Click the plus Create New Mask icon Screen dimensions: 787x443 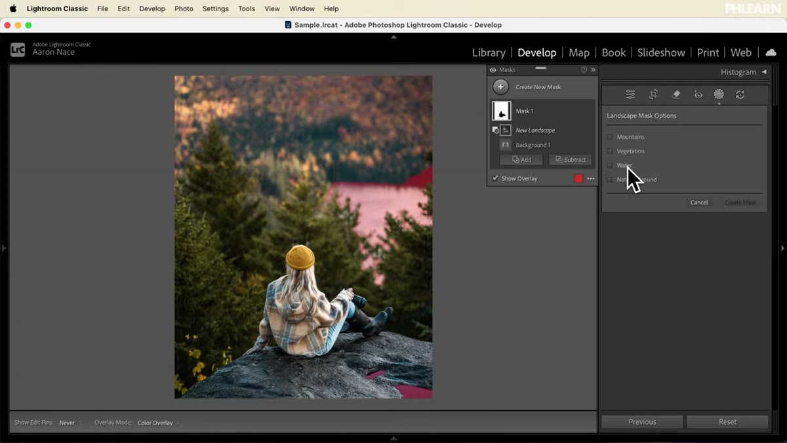click(500, 87)
